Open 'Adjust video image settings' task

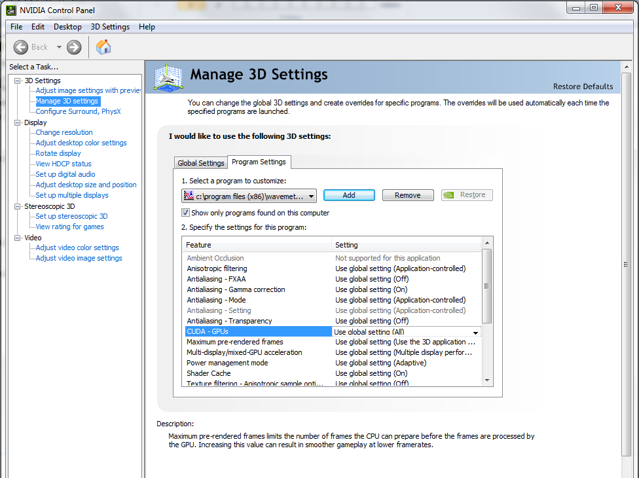click(x=79, y=259)
